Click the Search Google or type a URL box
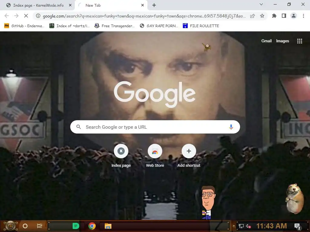The image size is (310, 232). (155, 127)
